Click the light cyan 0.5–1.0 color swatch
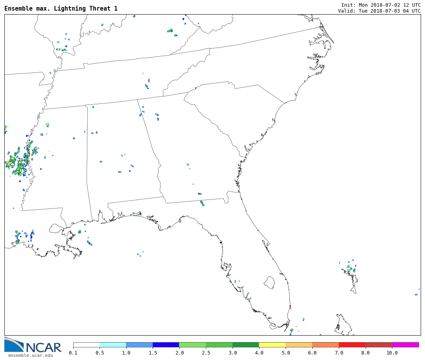 113,345
